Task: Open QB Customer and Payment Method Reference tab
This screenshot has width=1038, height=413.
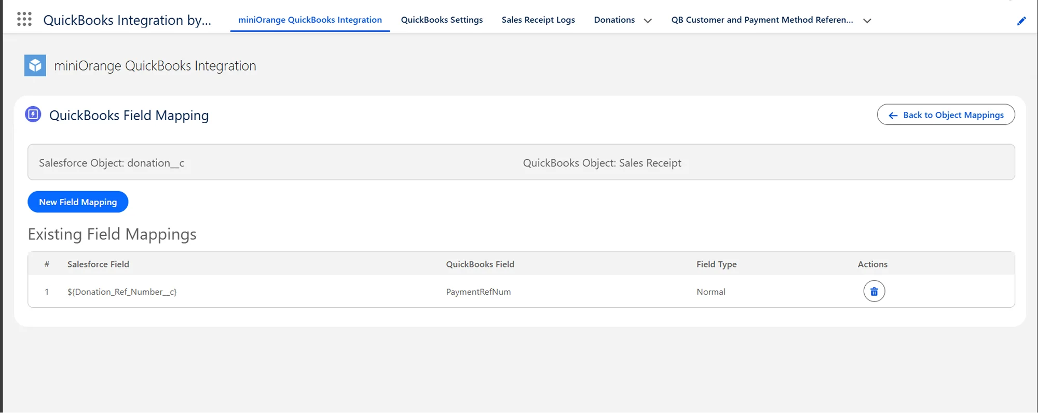Action: 762,20
